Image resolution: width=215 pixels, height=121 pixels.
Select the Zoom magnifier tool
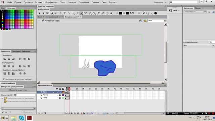coord(111,13)
